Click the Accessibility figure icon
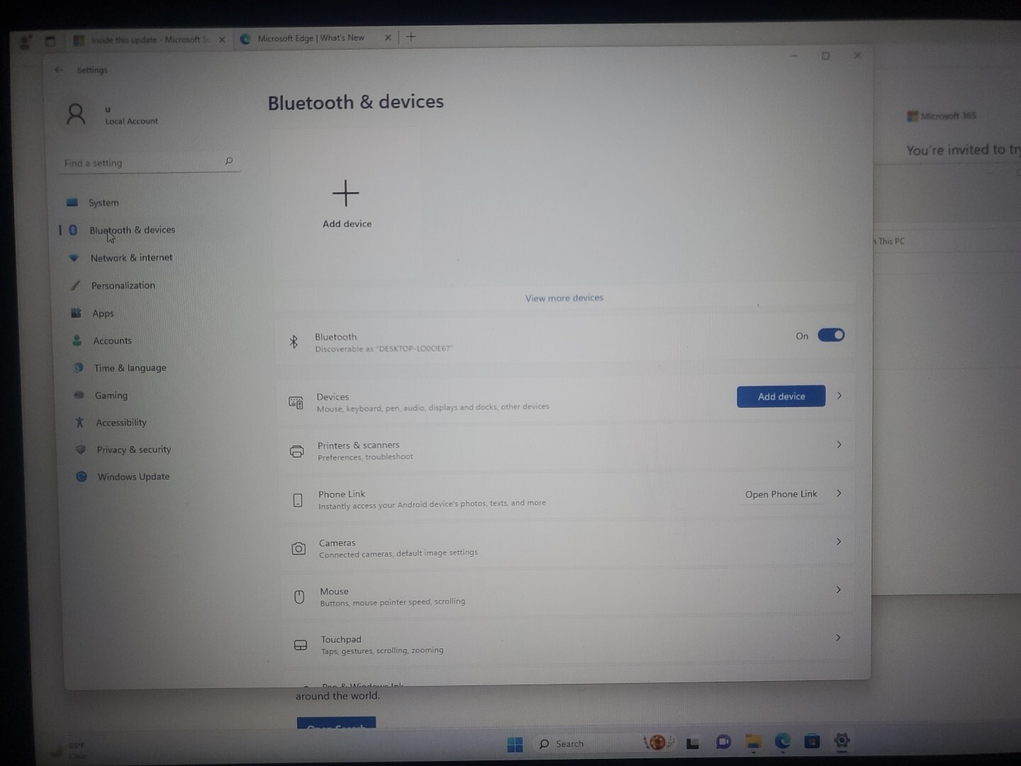The image size is (1021, 766). tap(80, 422)
